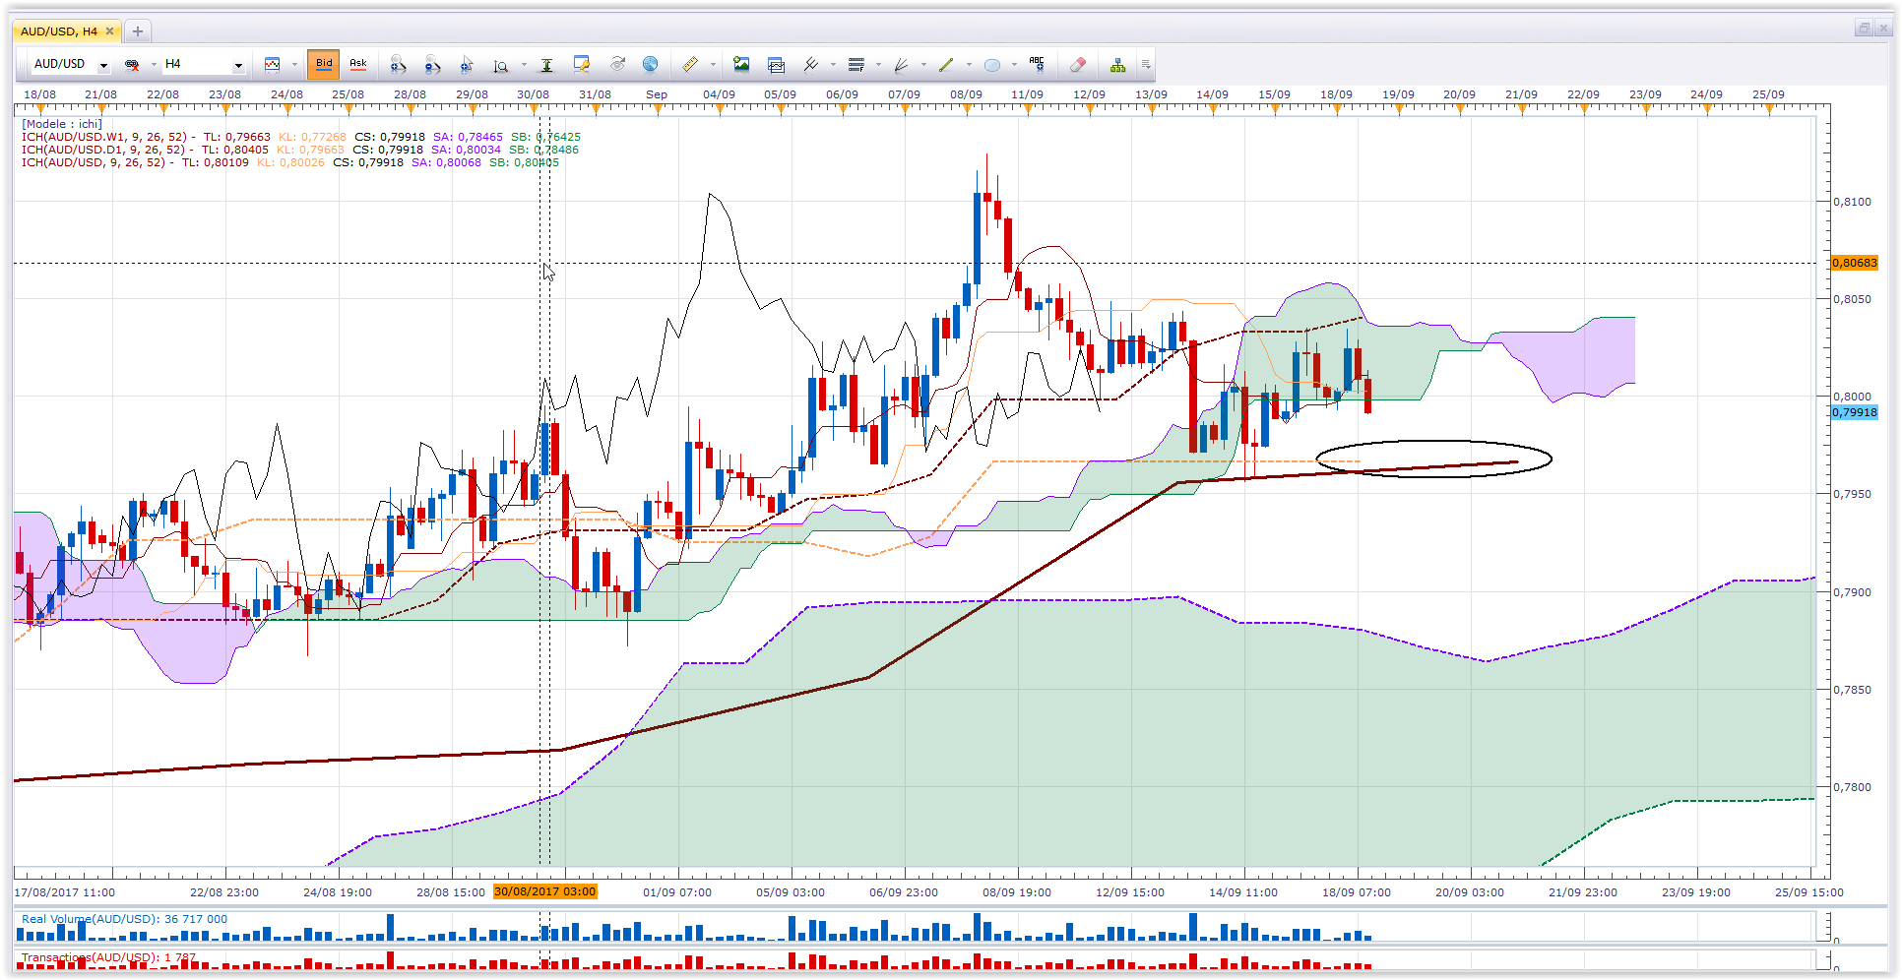
Task: Click the 30/08/2017 03:00 time marker
Action: pos(544,891)
